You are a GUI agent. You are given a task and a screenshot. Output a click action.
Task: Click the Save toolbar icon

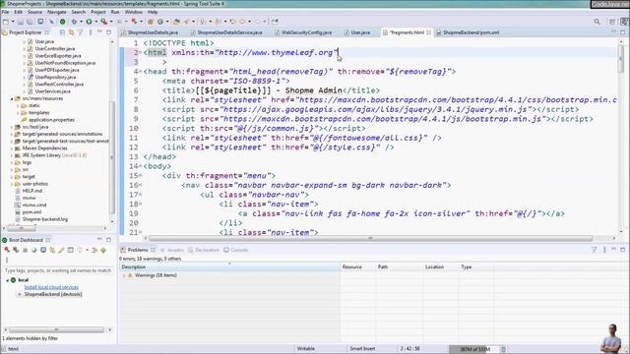tap(21, 22)
